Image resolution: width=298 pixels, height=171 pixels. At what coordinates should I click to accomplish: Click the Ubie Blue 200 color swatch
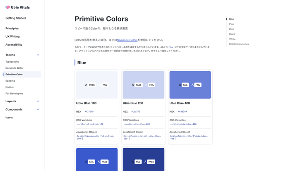click(x=144, y=85)
